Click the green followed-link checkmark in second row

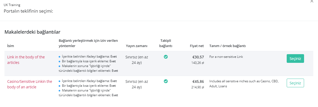tap(166, 81)
